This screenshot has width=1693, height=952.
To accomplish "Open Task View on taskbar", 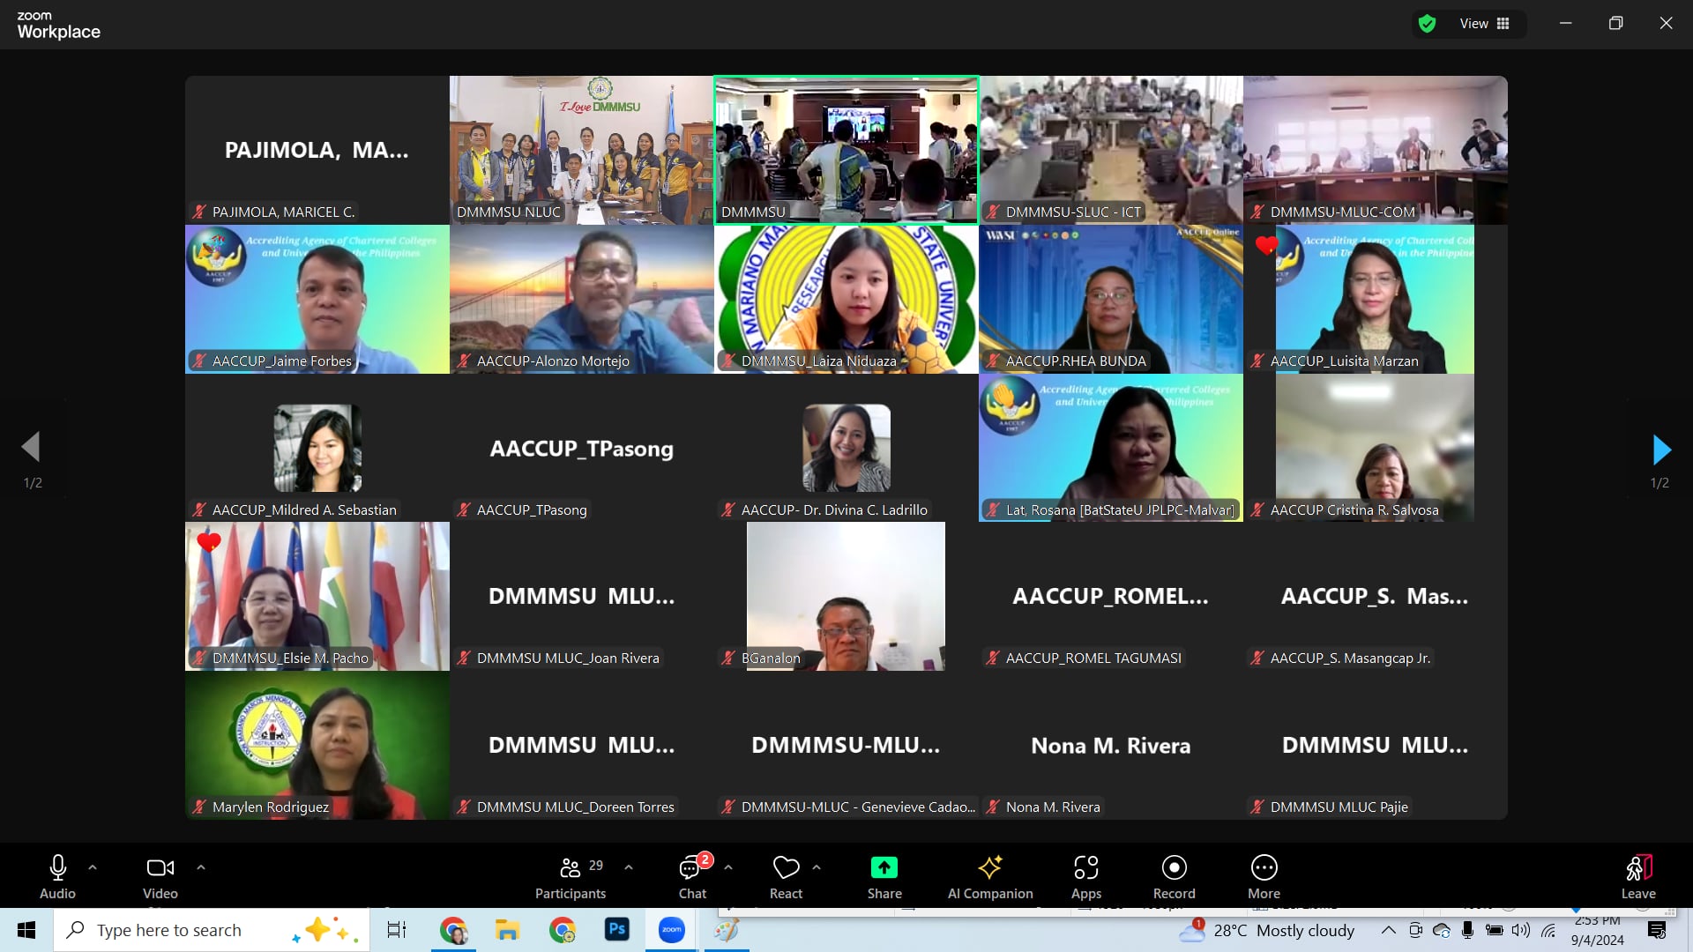I will [397, 930].
